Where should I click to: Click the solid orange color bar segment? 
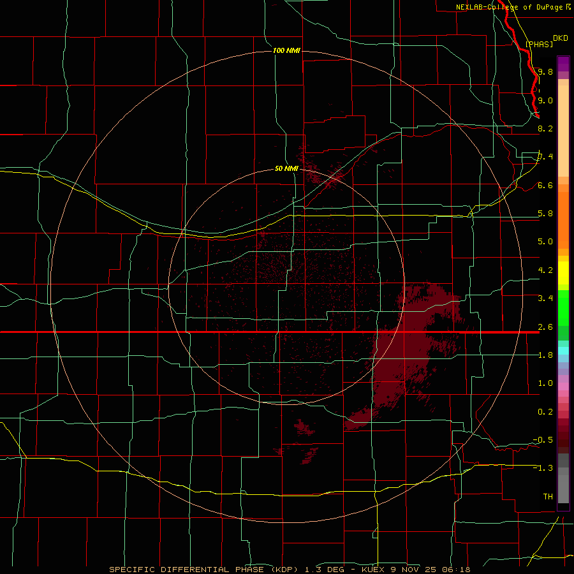[563, 221]
